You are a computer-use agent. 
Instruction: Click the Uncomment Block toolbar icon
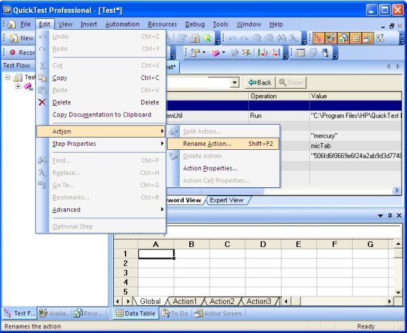(x=269, y=39)
